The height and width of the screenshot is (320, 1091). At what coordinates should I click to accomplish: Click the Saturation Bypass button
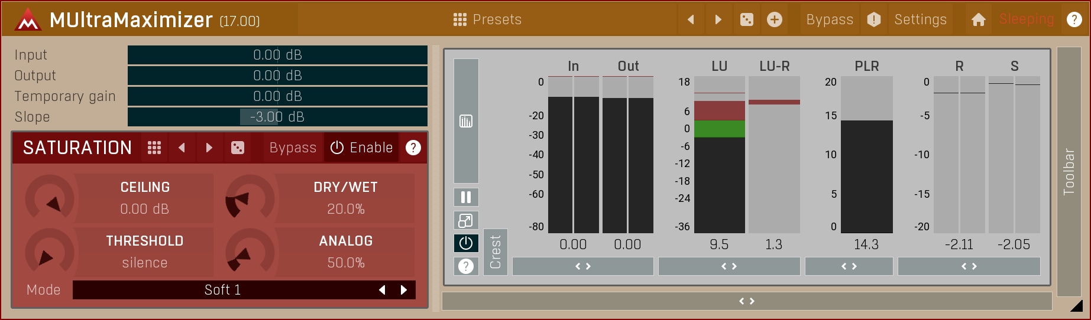pyautogui.click(x=293, y=148)
